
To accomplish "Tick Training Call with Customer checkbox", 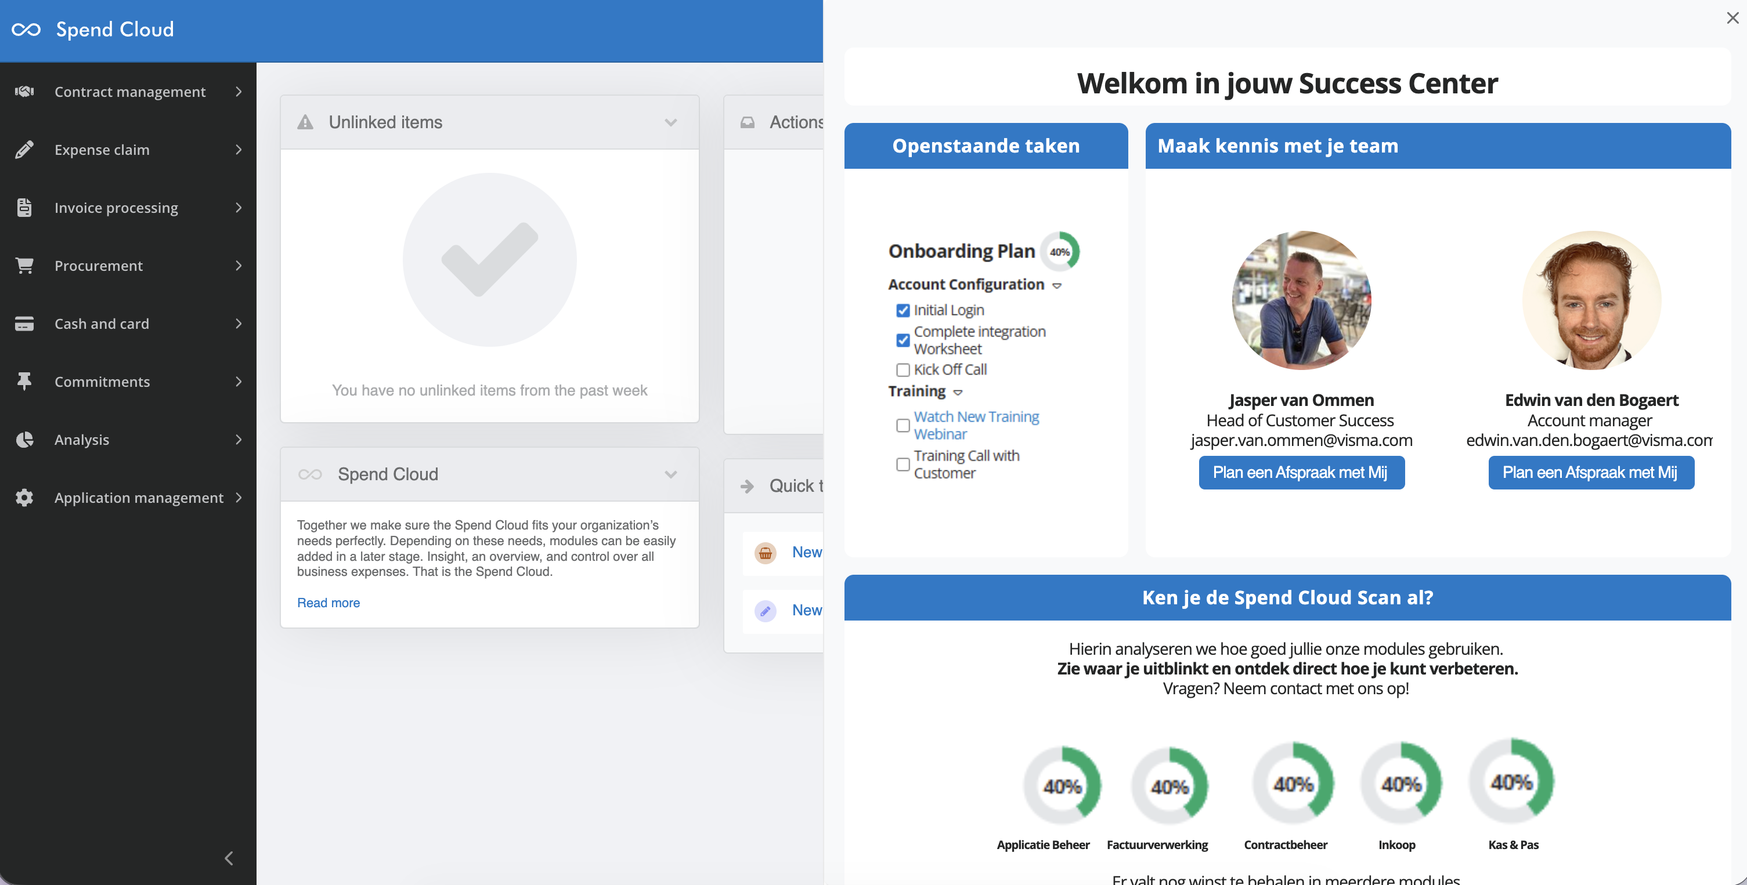I will tap(903, 464).
